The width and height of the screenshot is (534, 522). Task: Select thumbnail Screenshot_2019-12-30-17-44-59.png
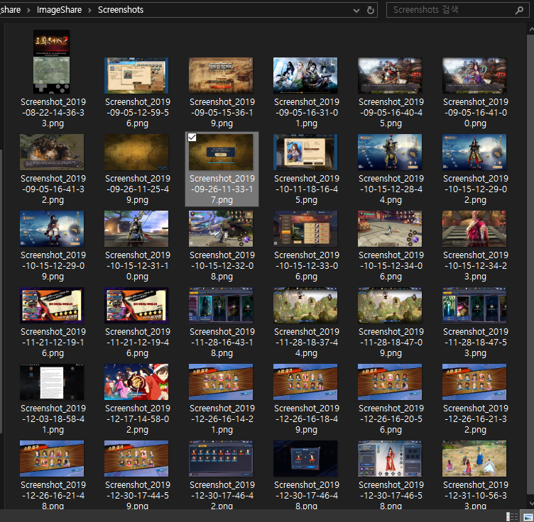point(136,458)
